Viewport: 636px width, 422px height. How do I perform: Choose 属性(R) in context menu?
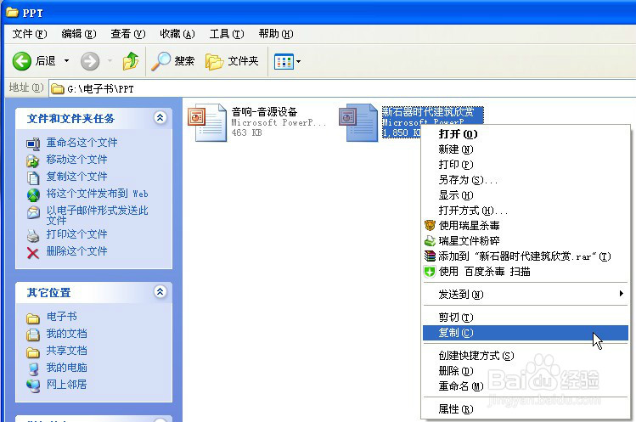pyautogui.click(x=526, y=409)
